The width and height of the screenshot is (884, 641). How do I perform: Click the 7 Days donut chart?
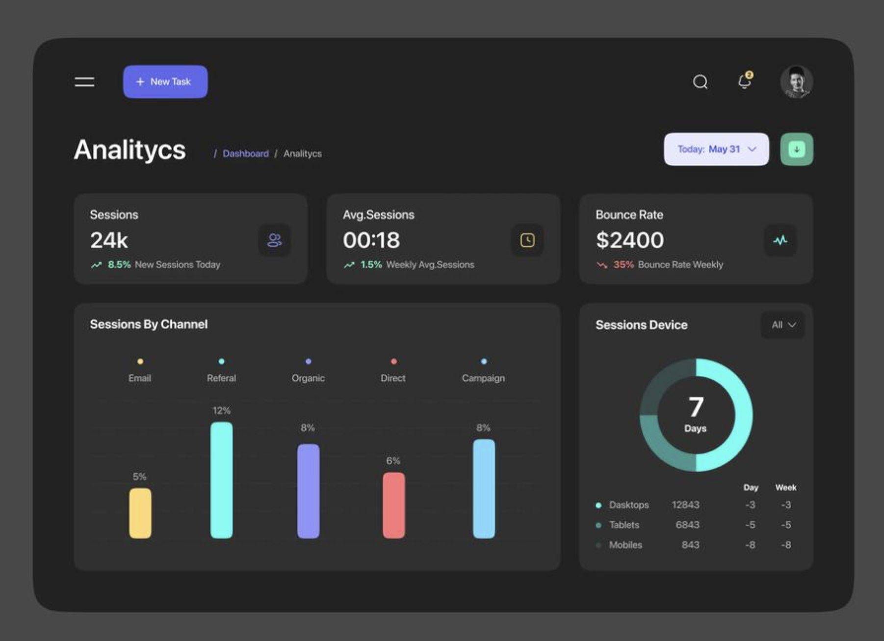click(x=696, y=415)
